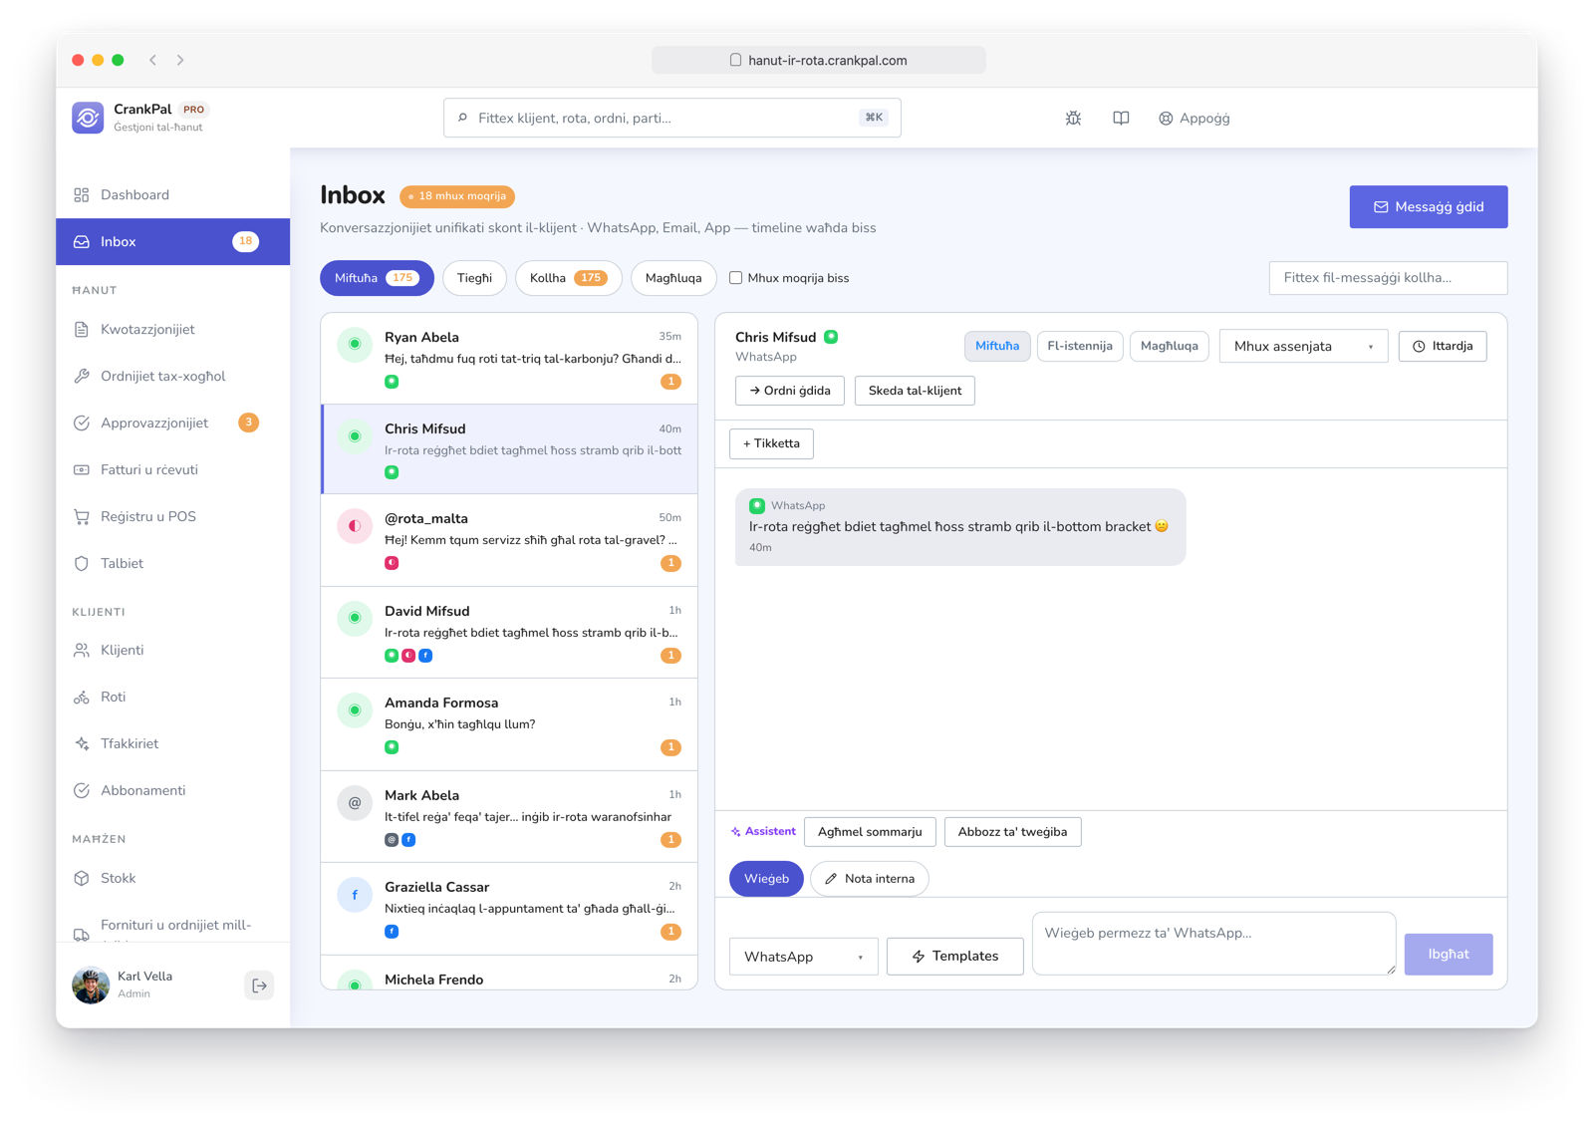Go to Dashboard in sidebar
This screenshot has height=1127, width=1594.
(172, 194)
